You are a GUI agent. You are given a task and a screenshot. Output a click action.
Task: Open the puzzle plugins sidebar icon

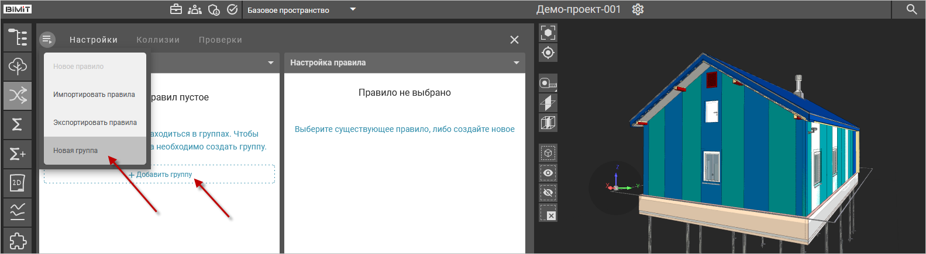coord(18,241)
